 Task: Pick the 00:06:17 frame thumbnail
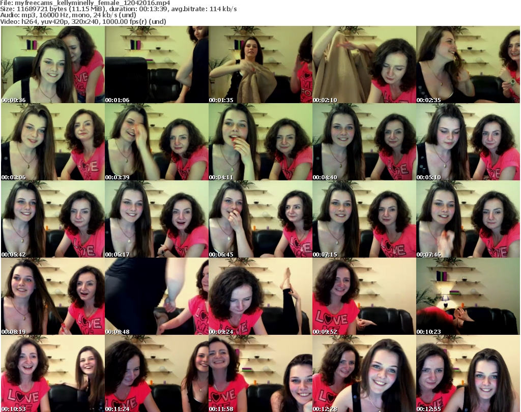(x=157, y=219)
